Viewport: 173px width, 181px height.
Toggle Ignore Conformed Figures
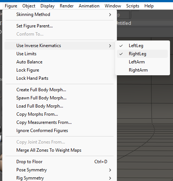[59, 131]
